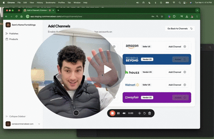Open the Profiles menu
This screenshot has width=214, height=139.
coord(61,3)
